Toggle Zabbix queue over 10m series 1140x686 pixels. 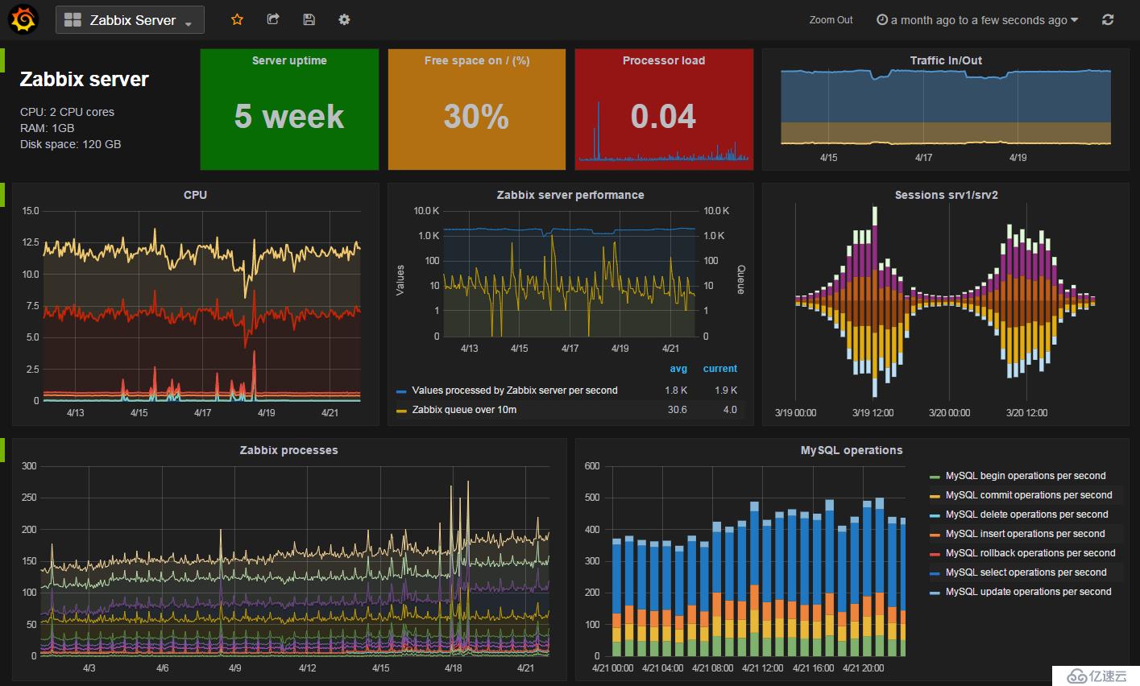464,410
